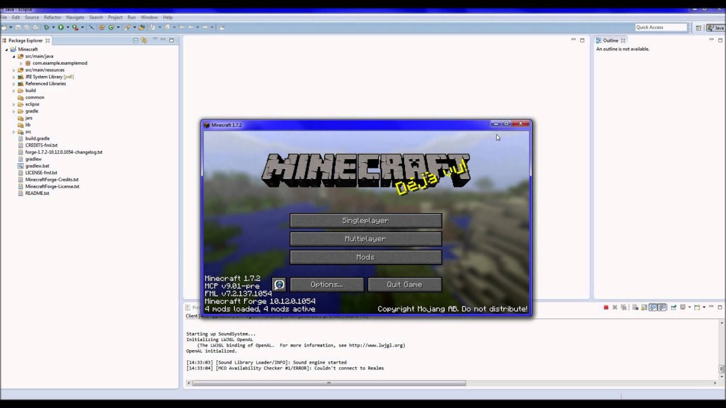Screen dimensions: 726x408
Task: Toggle Show Console When Standard Error Changes
Action: [x=662, y=307]
